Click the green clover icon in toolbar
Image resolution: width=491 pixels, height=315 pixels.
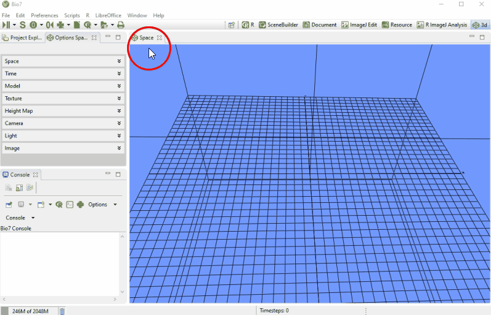(x=60, y=25)
